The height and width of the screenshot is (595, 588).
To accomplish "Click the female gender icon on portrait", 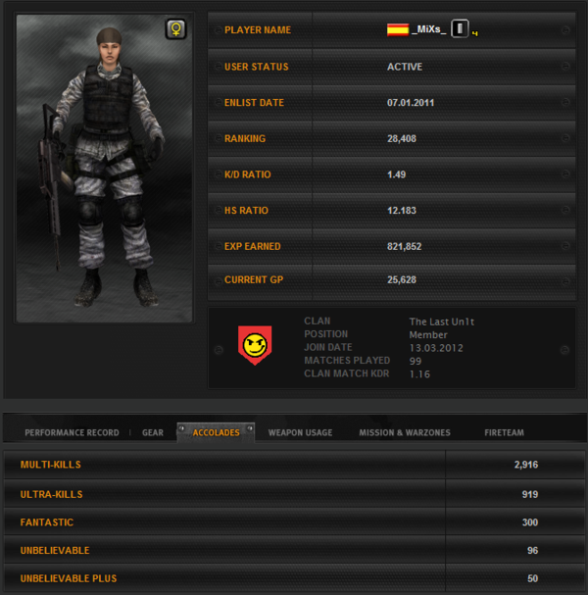I will pyautogui.click(x=176, y=29).
